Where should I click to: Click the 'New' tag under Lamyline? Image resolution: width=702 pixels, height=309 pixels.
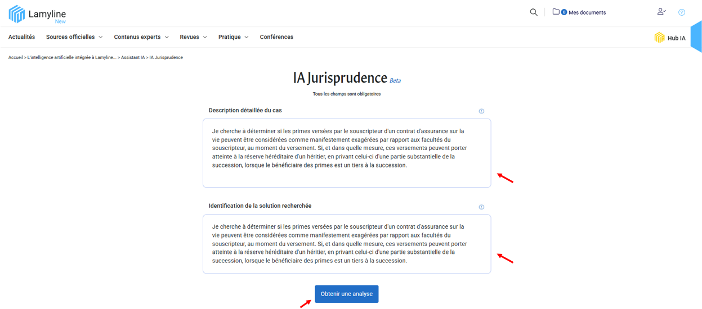tap(60, 21)
